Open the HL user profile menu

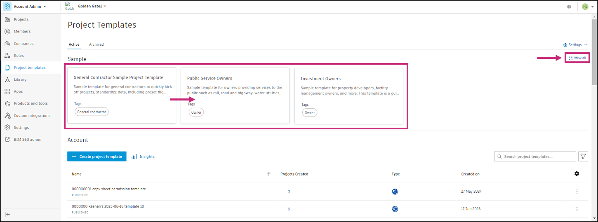[x=587, y=7]
